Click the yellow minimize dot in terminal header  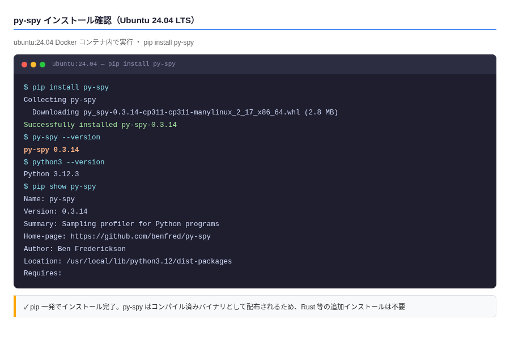pyautogui.click(x=33, y=65)
